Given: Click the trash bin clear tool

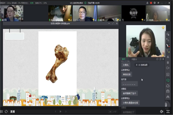Looking at the screenshot, I should pyautogui.click(x=168, y=62).
